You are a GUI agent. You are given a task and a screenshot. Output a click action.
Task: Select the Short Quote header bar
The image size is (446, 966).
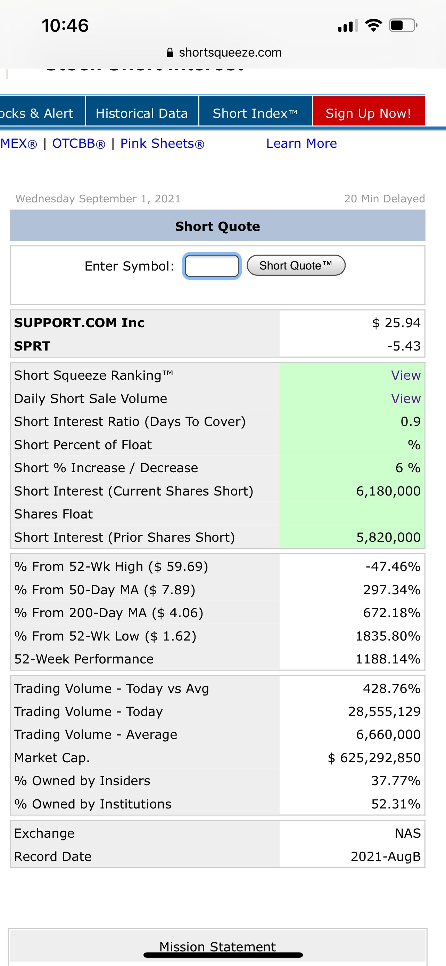217,226
